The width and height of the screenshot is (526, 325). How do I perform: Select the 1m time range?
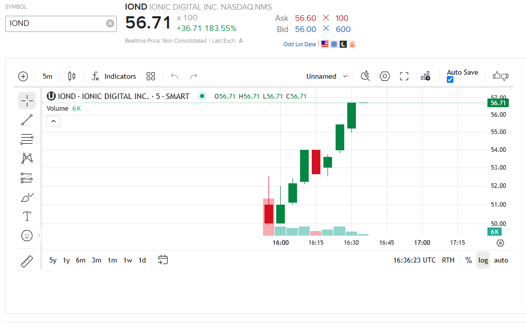point(112,261)
